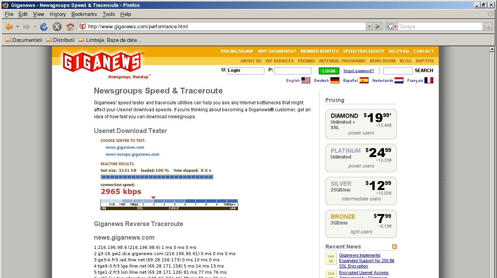Open the AUP/TOS link
The width and height of the screenshot is (497, 278).
tap(425, 61)
